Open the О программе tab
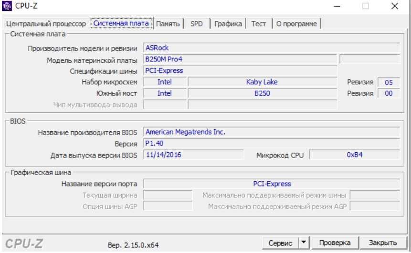 click(x=296, y=24)
